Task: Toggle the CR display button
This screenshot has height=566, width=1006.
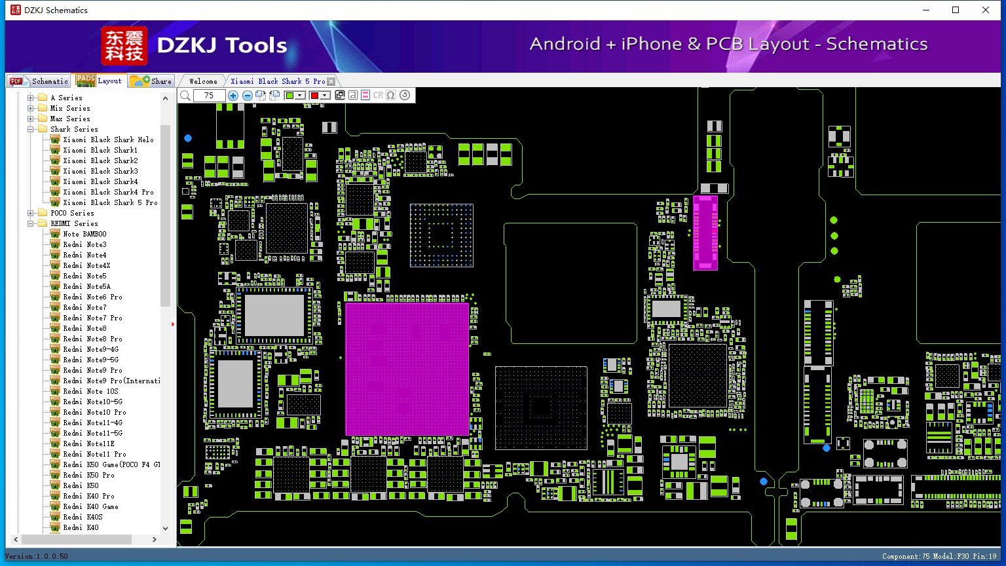Action: [378, 96]
